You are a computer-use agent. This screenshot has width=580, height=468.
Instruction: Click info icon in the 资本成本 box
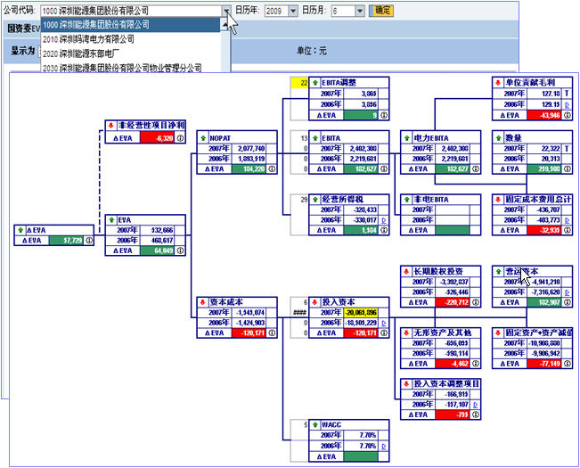[x=272, y=333]
